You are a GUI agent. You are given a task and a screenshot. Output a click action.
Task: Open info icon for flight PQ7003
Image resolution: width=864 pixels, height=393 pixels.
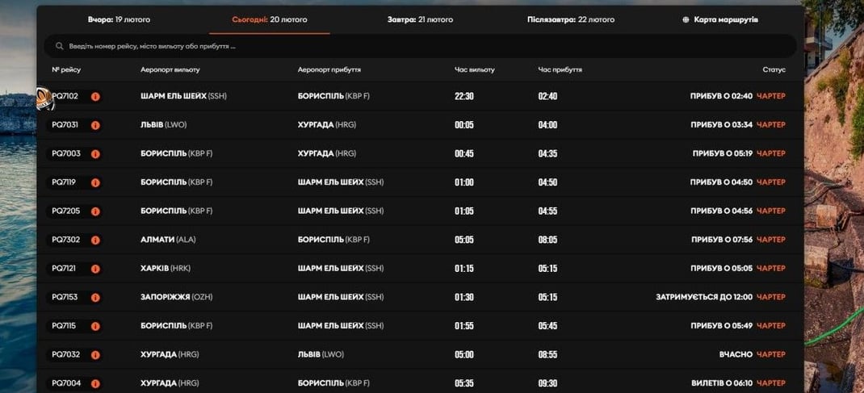(x=95, y=154)
